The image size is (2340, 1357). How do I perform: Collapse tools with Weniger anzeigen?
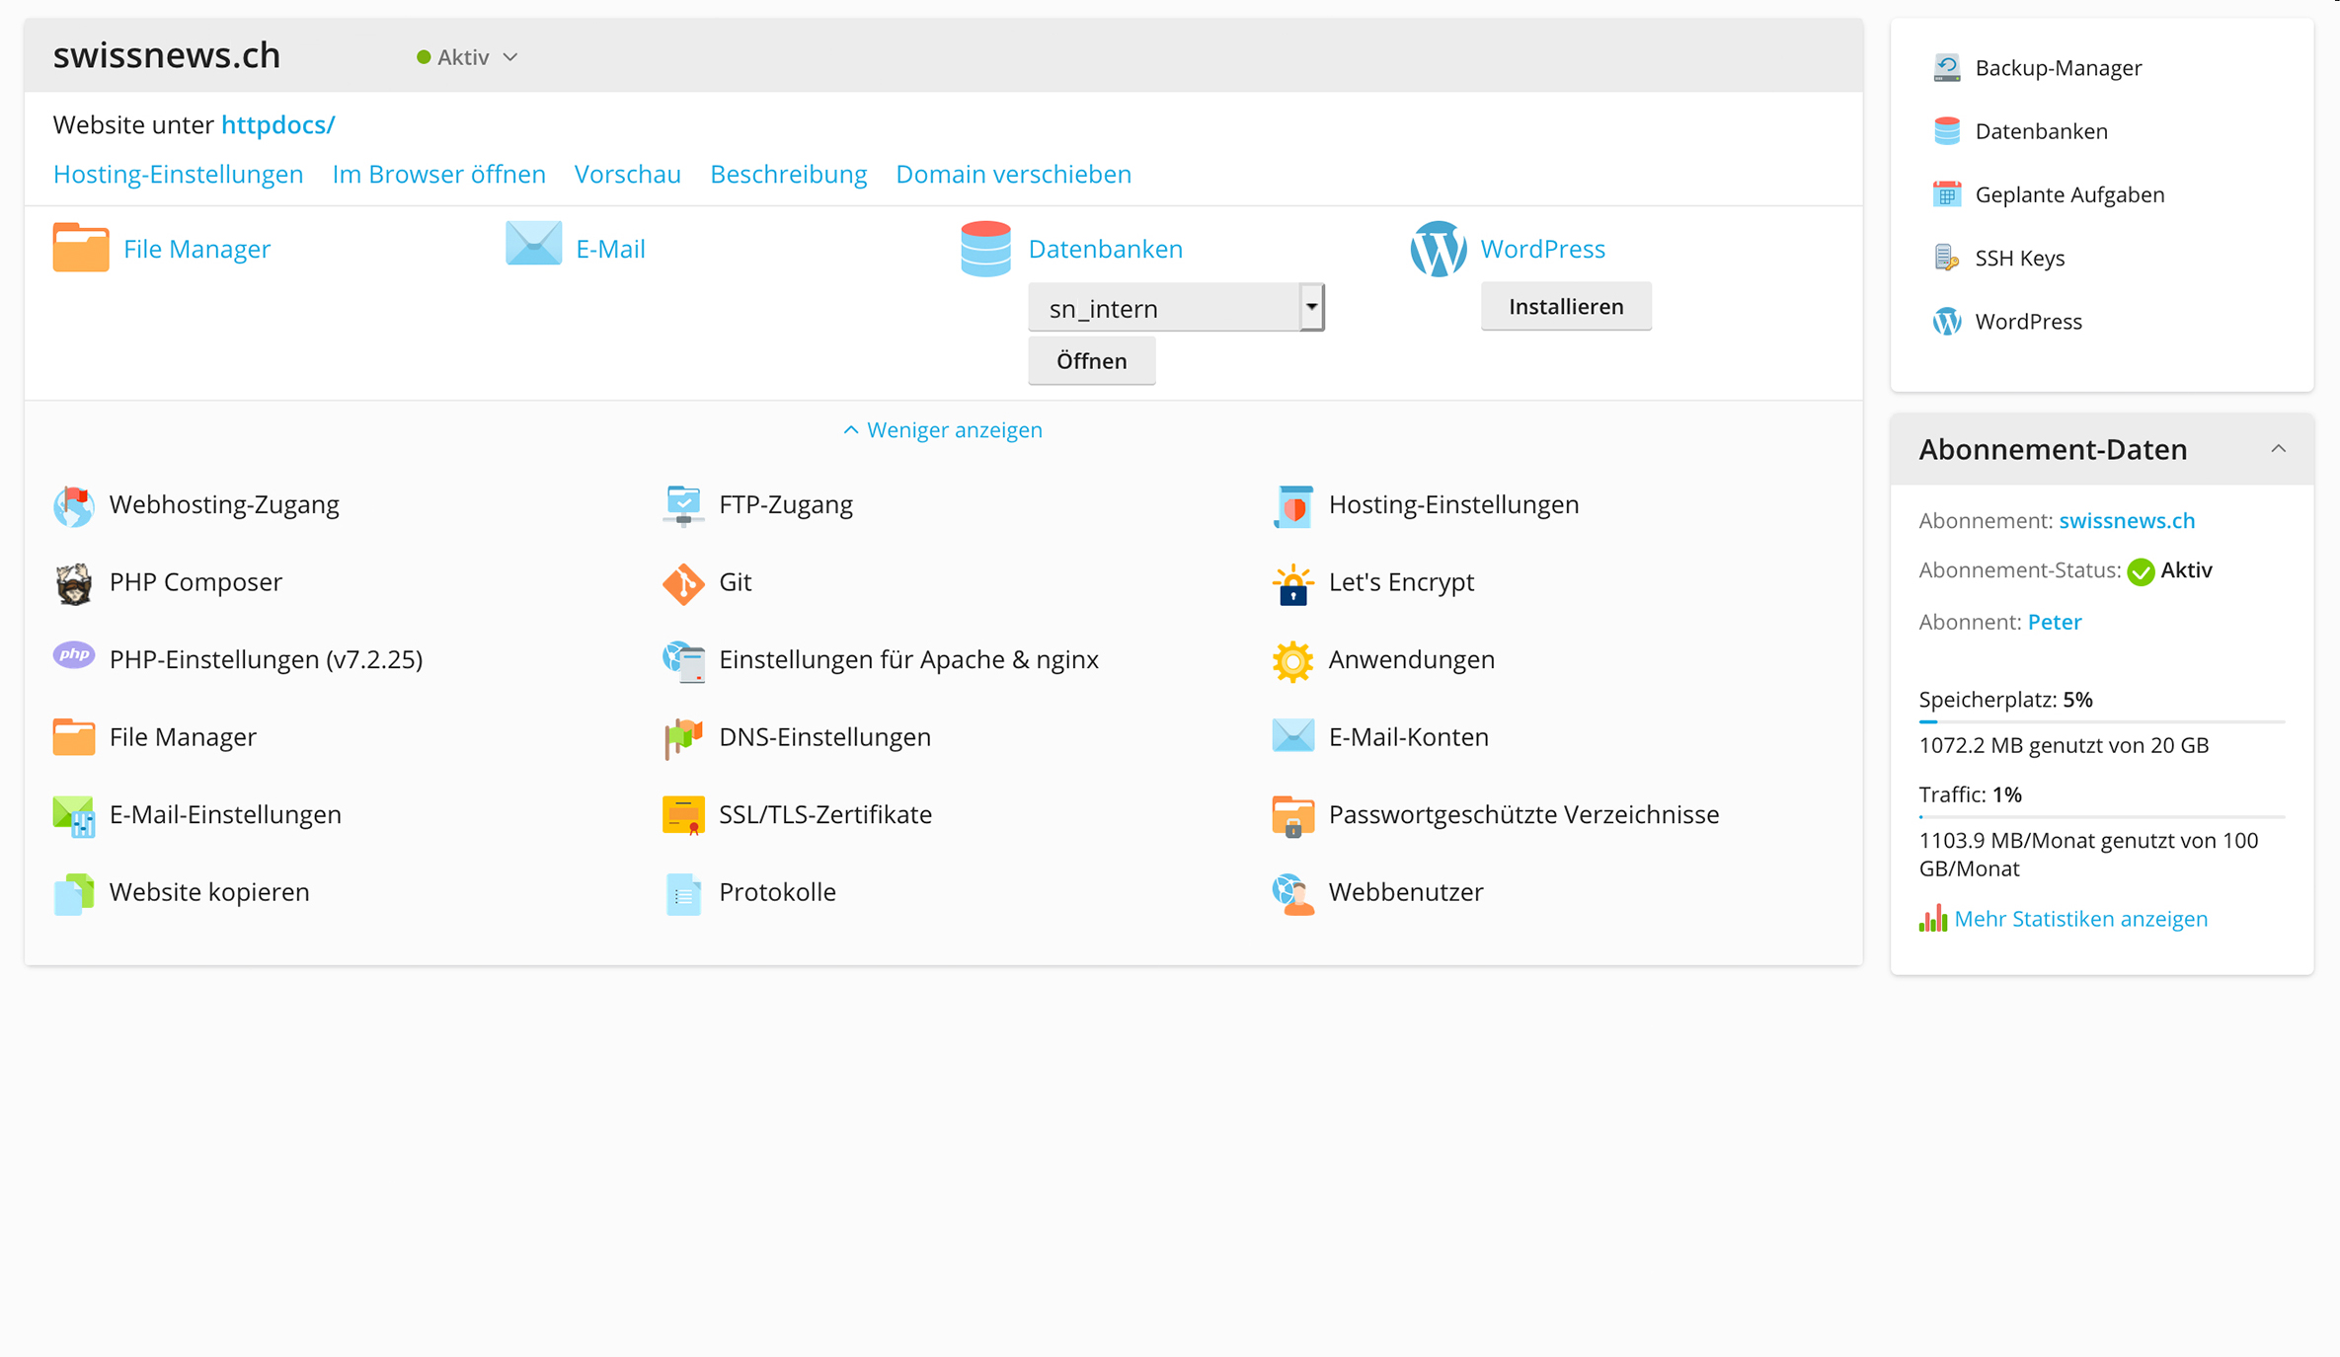[943, 430]
